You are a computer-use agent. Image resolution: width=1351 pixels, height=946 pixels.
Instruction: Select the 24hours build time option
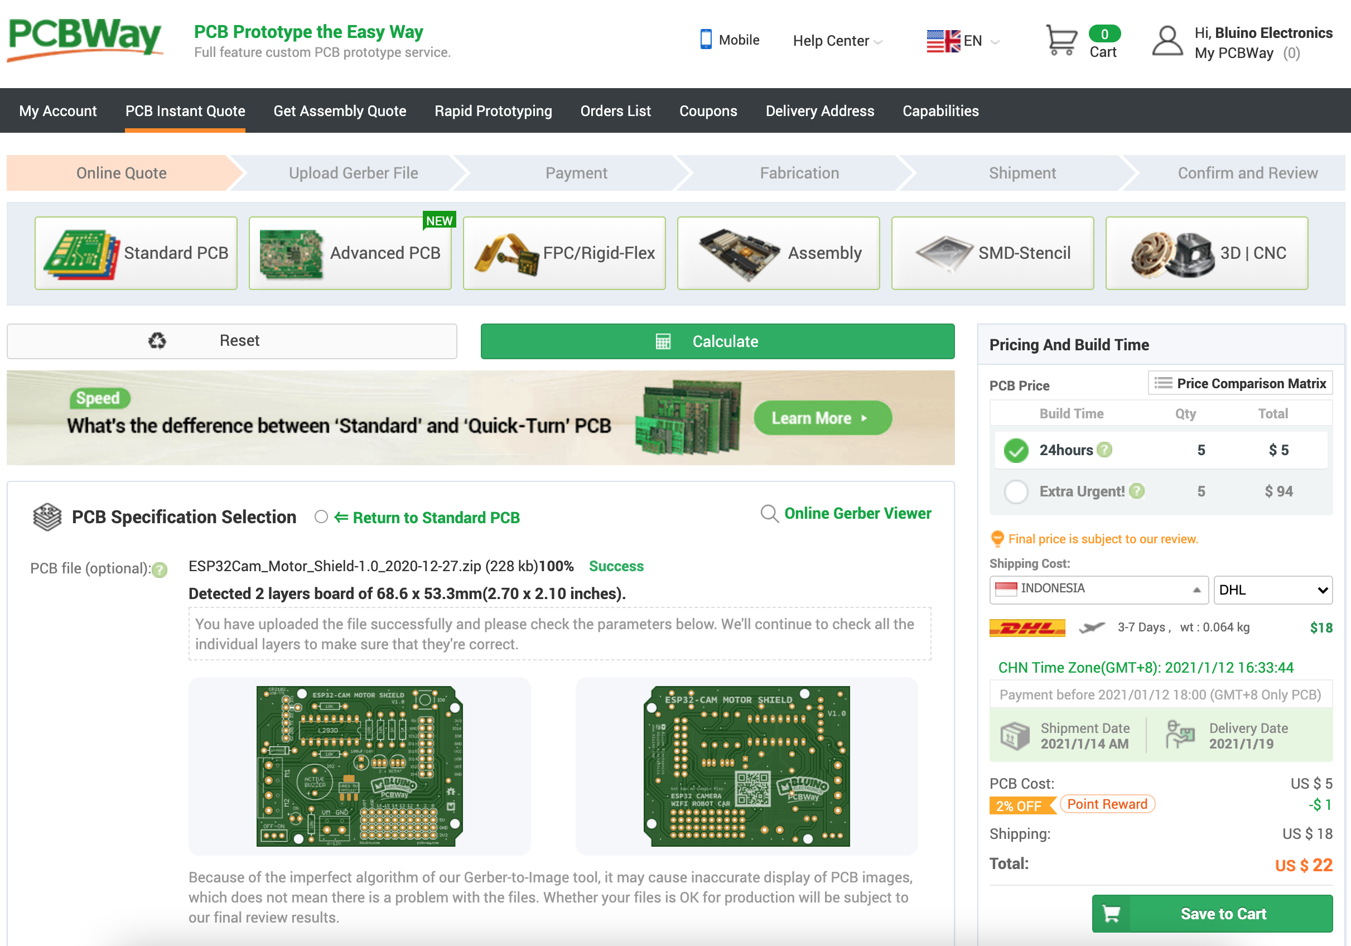(x=1016, y=451)
